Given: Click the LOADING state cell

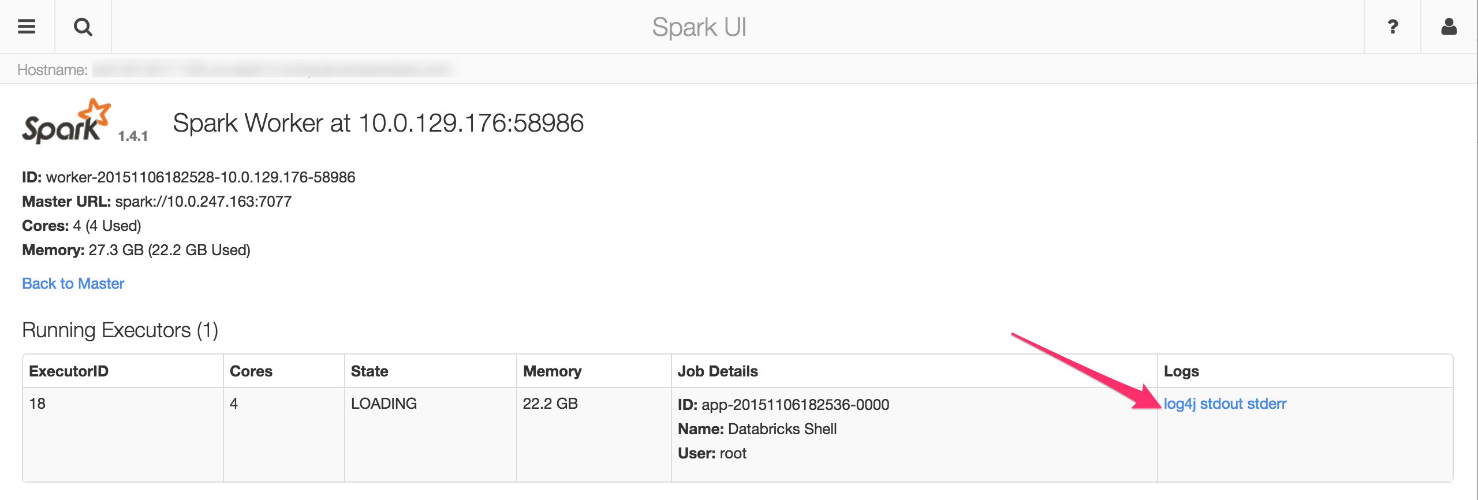Looking at the screenshot, I should point(384,404).
